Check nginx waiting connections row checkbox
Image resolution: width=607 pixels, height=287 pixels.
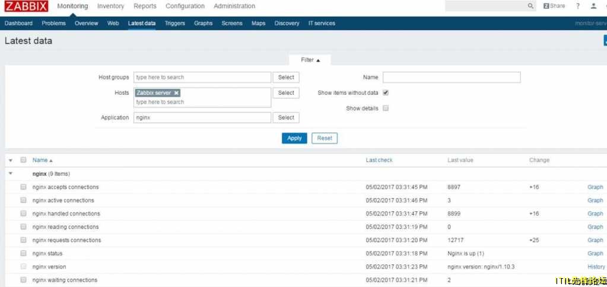(x=23, y=280)
